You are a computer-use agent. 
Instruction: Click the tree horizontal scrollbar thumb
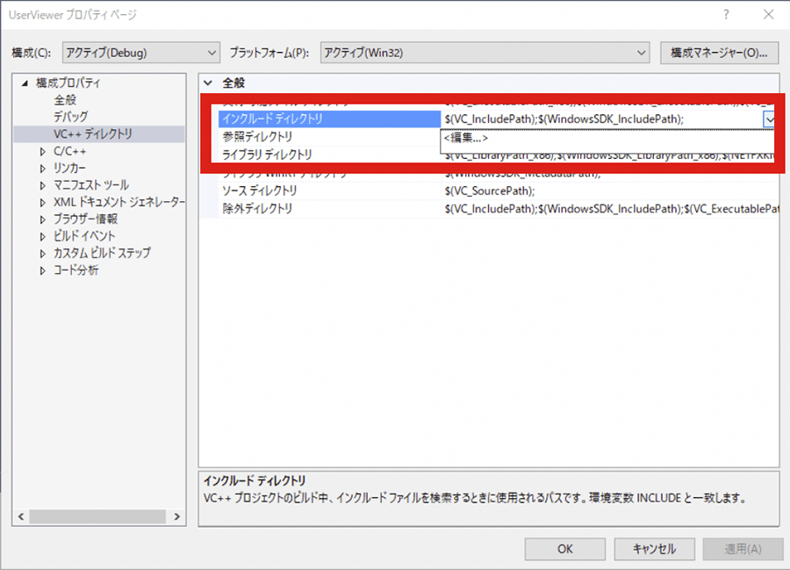pyautogui.click(x=97, y=516)
